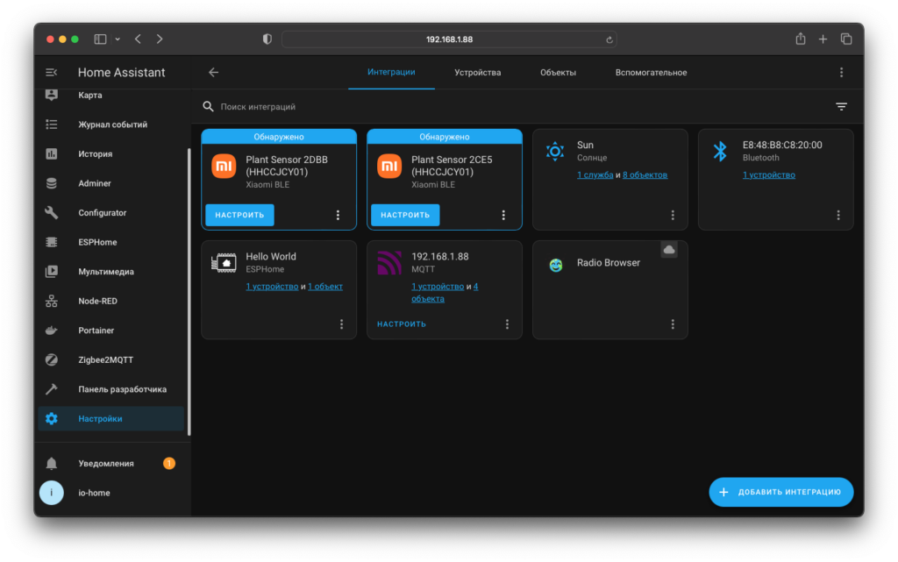Toggle Safari sidebar button
Image resolution: width=898 pixels, height=562 pixels.
click(x=100, y=39)
